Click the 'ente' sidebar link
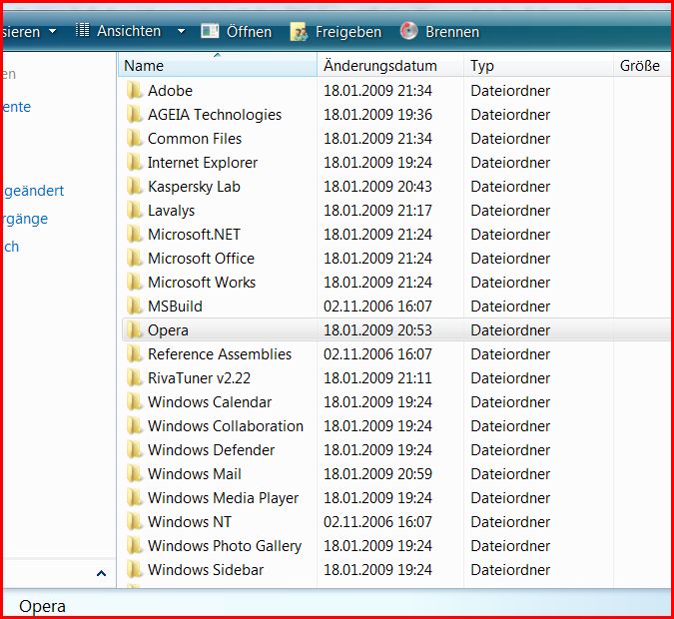 tap(17, 107)
